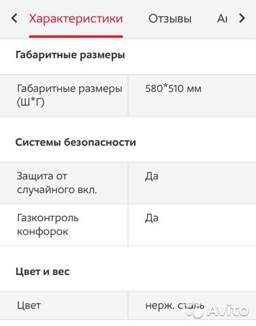The width and height of the screenshot is (256, 326).
Task: Click the Газконтроль конфорок table row
Action: 128,225
